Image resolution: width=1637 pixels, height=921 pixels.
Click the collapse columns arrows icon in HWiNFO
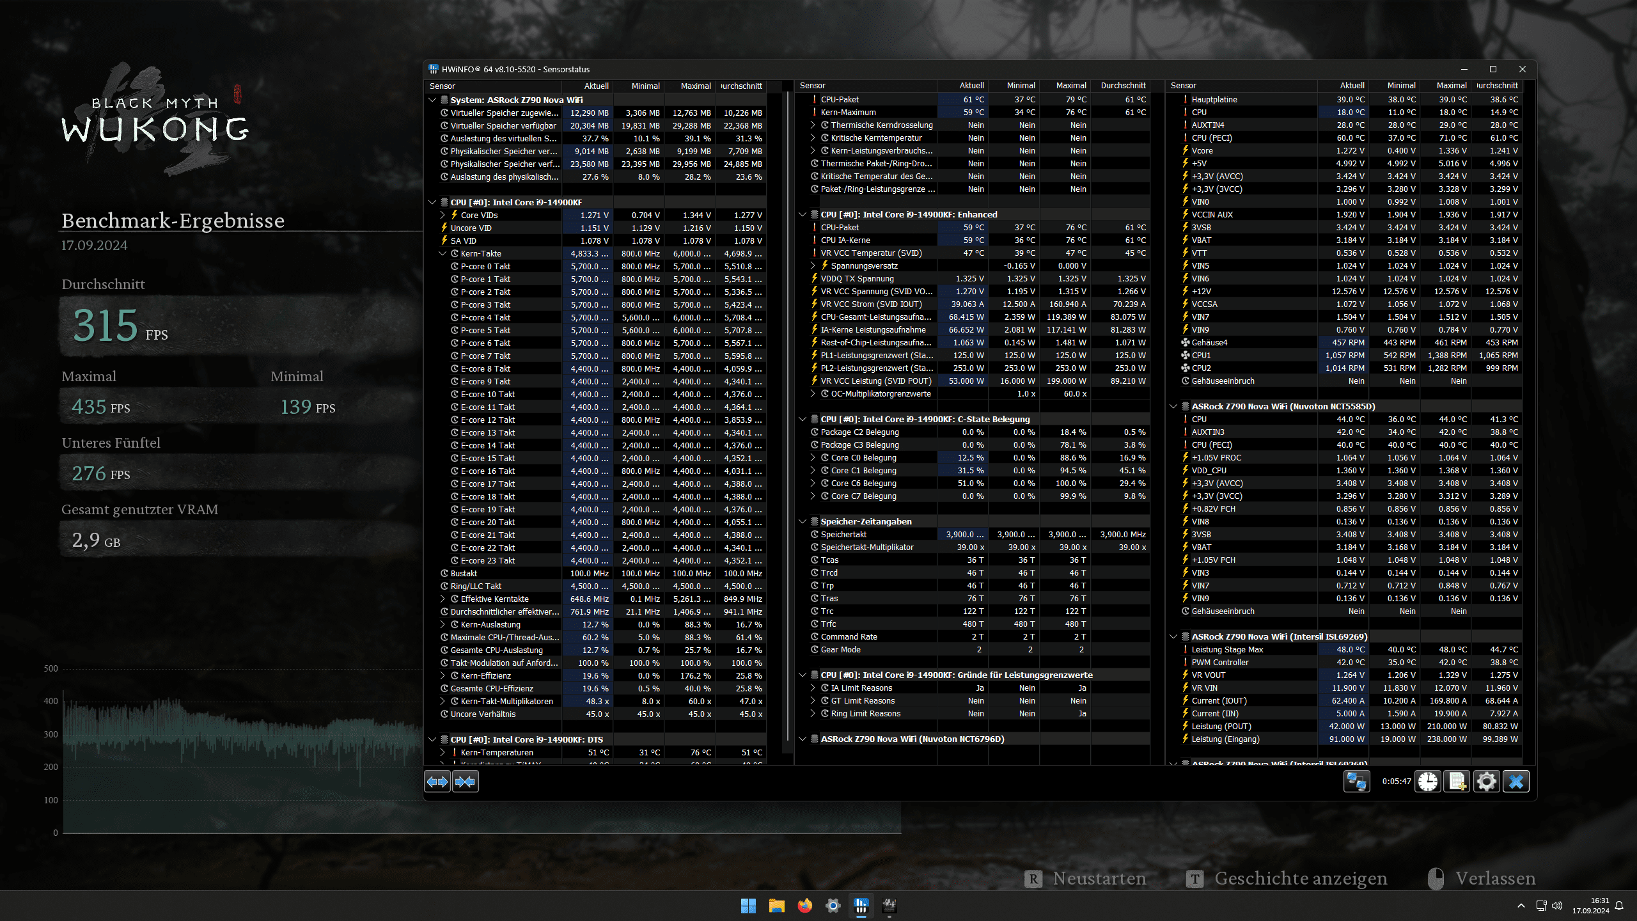[465, 782]
